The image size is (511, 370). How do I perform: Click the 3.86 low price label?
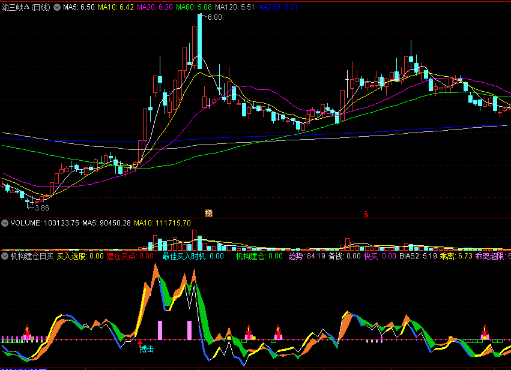(41, 208)
